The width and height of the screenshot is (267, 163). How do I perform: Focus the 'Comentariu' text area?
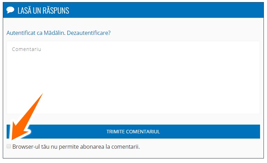(133, 77)
